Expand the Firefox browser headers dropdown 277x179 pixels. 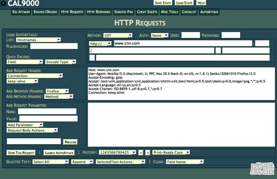[x=57, y=91]
